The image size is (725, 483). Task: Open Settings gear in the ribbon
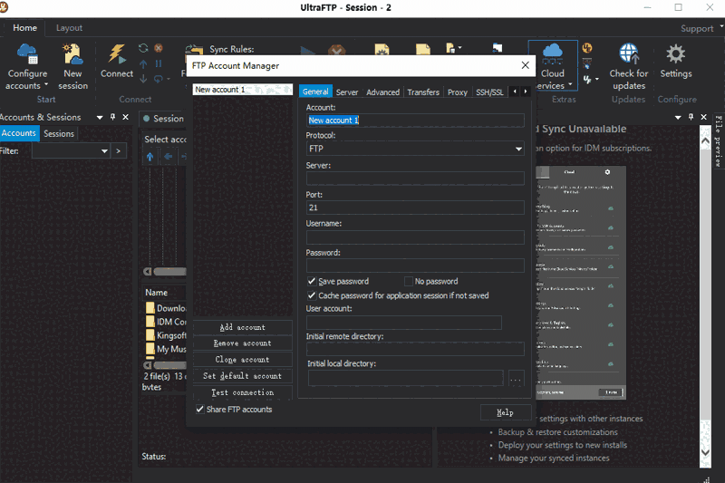coord(675,56)
